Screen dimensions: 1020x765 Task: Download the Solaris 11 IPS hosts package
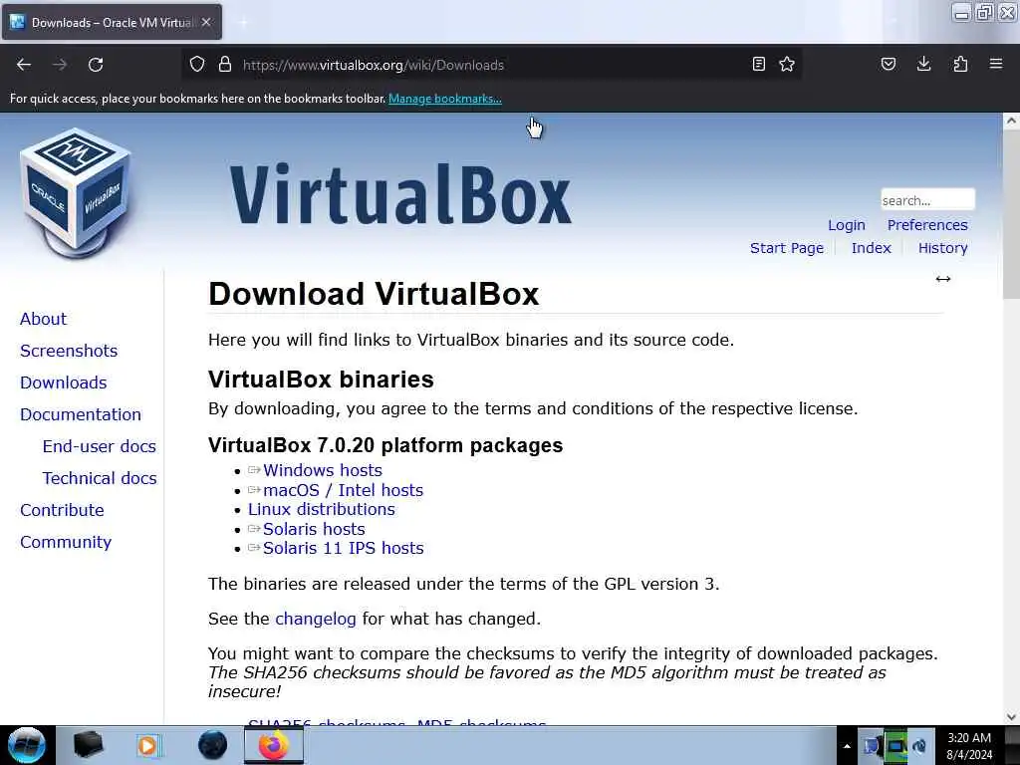(344, 548)
